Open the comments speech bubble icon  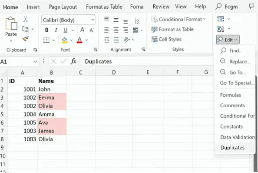[251, 6]
